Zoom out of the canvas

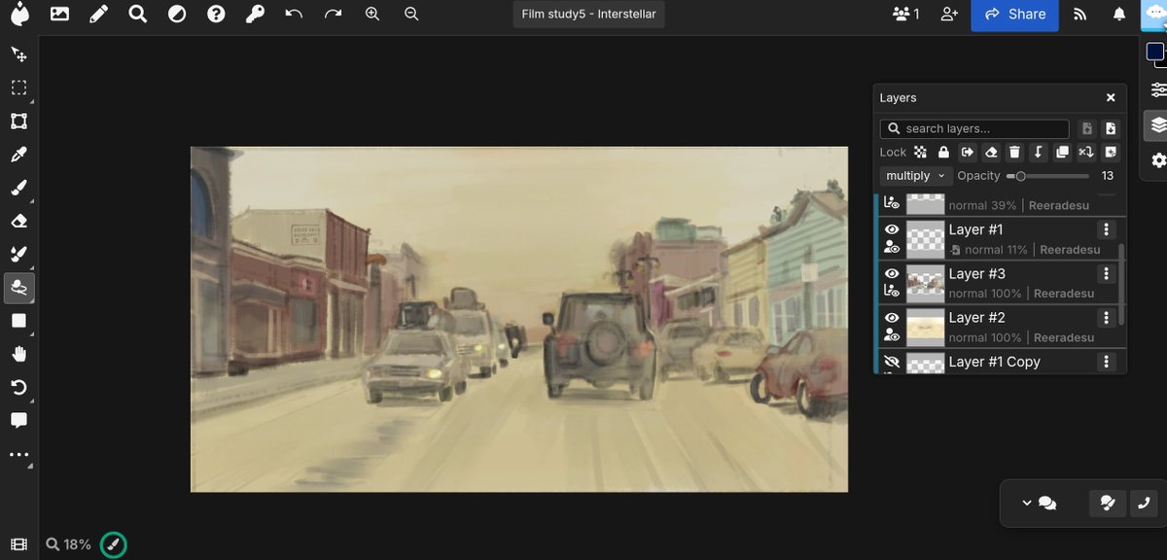coord(411,15)
